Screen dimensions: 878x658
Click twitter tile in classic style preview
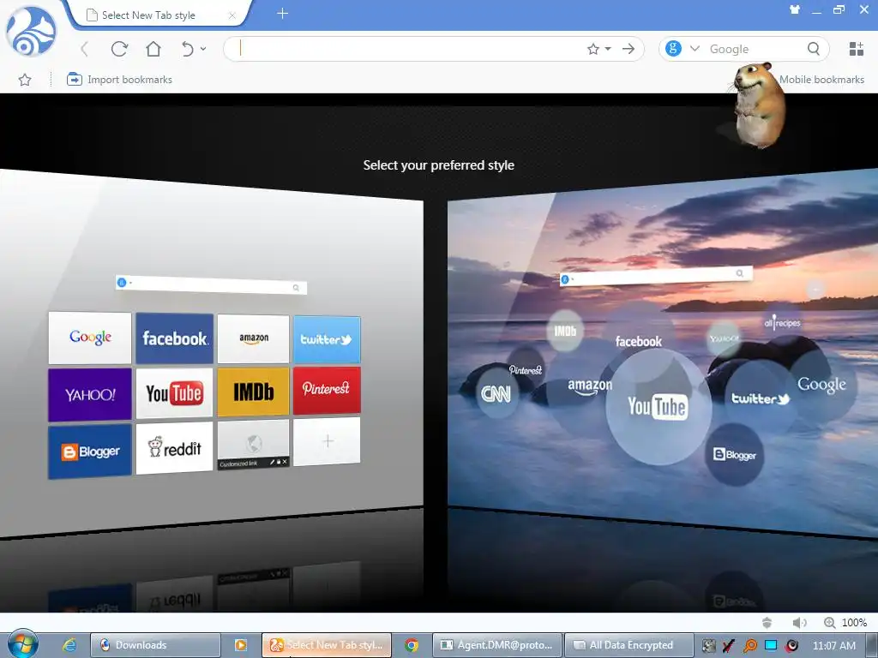pyautogui.click(x=327, y=339)
